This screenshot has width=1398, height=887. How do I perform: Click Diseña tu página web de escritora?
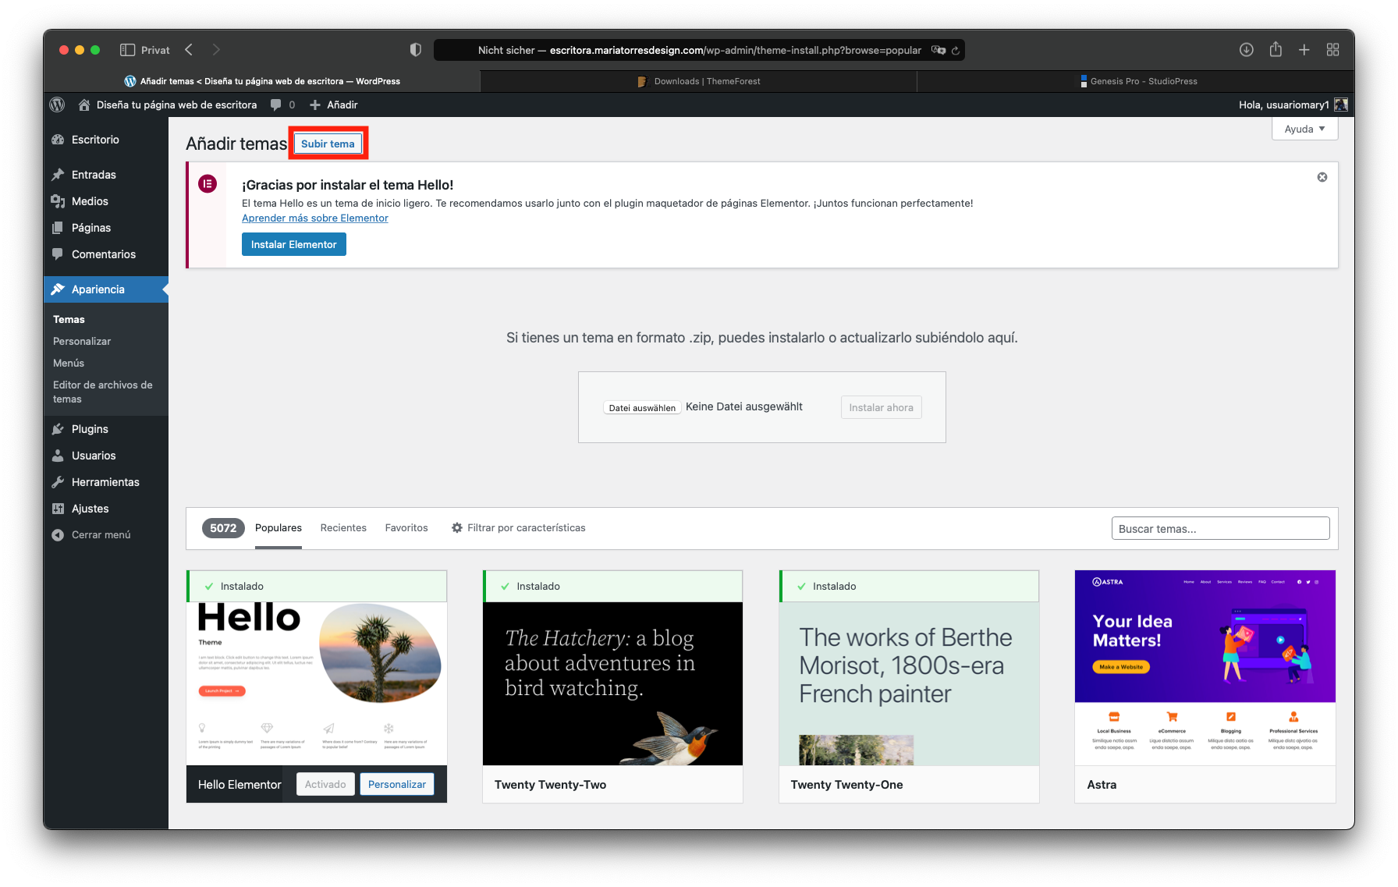coord(176,105)
